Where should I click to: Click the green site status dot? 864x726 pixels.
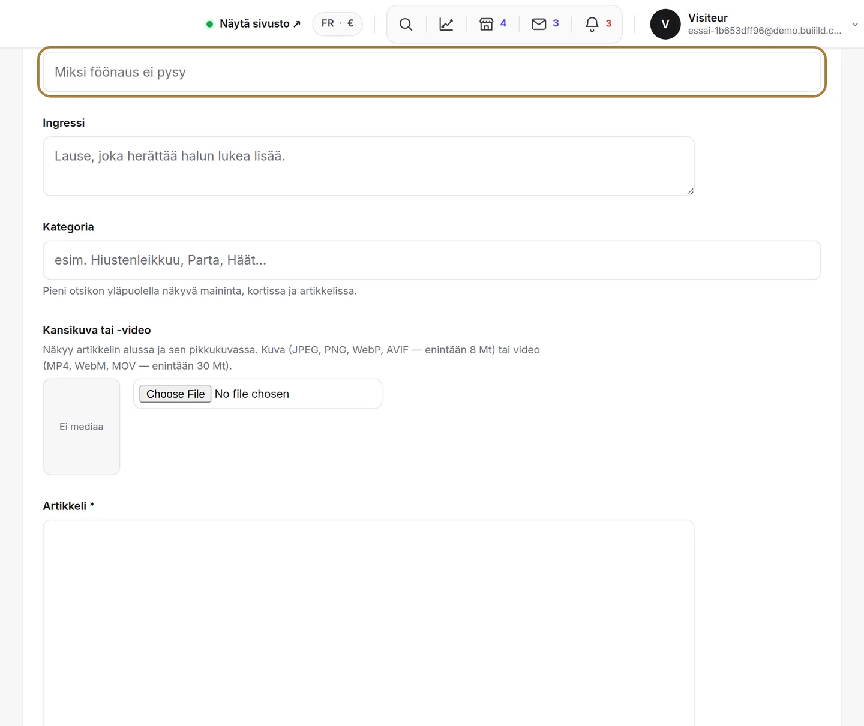(210, 24)
